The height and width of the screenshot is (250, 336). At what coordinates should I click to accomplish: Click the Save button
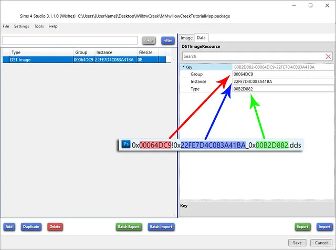tap(297, 243)
